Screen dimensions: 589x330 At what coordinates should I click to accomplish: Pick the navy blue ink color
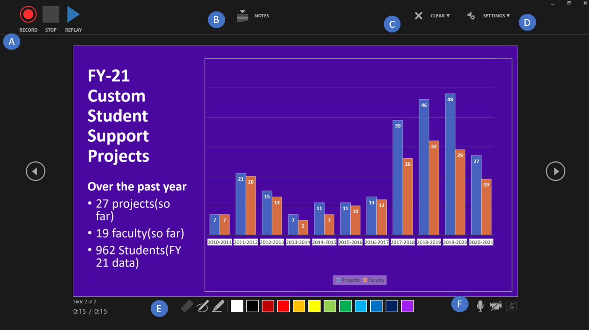click(392, 306)
